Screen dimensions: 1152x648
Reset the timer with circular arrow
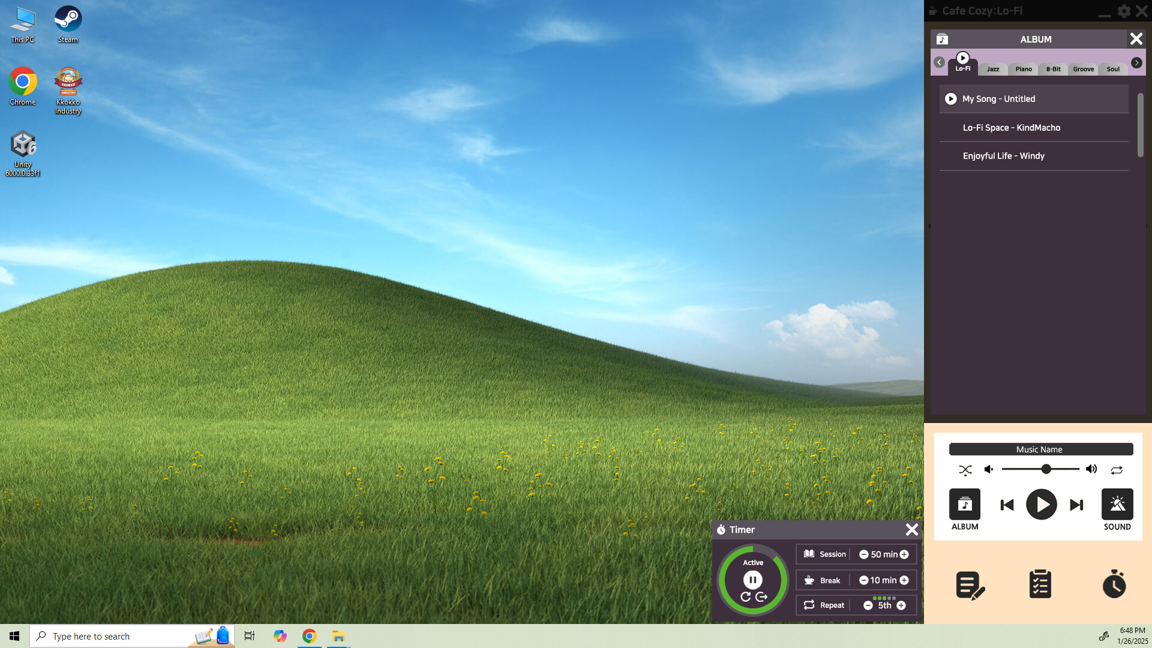tap(745, 597)
